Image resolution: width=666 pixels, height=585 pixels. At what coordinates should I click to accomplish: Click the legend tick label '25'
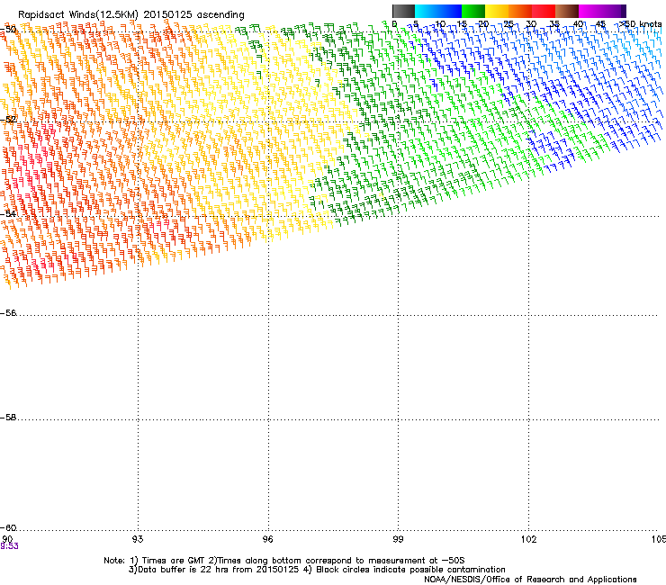coord(508,24)
